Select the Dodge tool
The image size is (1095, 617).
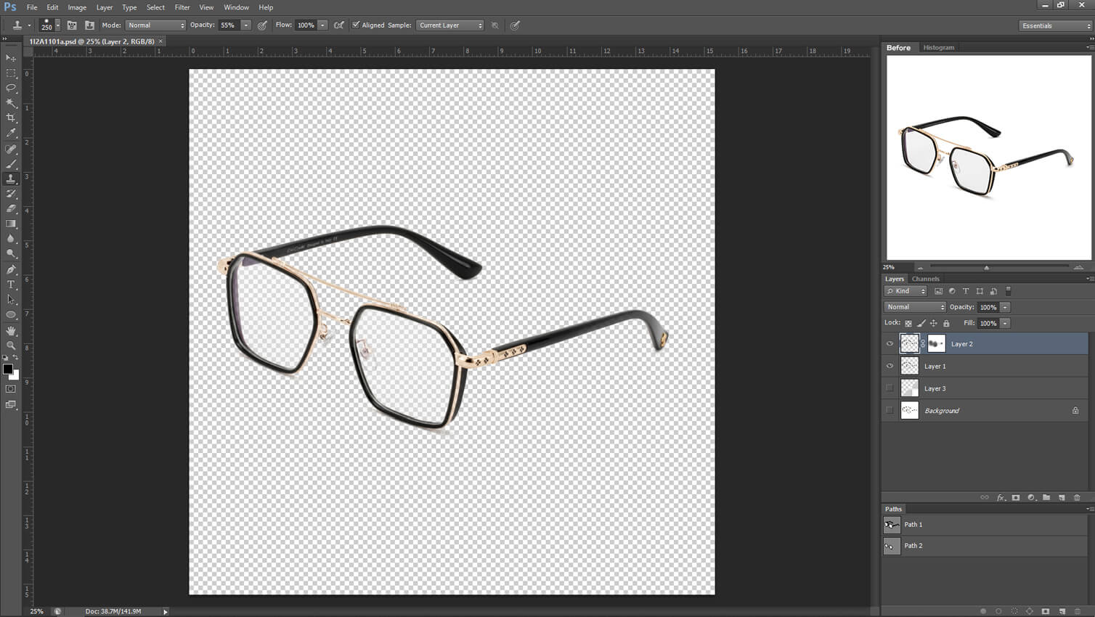tap(11, 254)
